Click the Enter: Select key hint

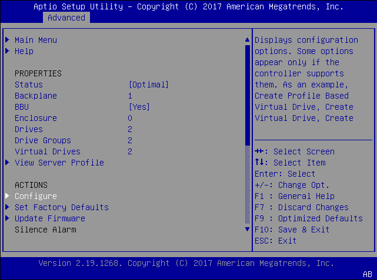coord(285,174)
